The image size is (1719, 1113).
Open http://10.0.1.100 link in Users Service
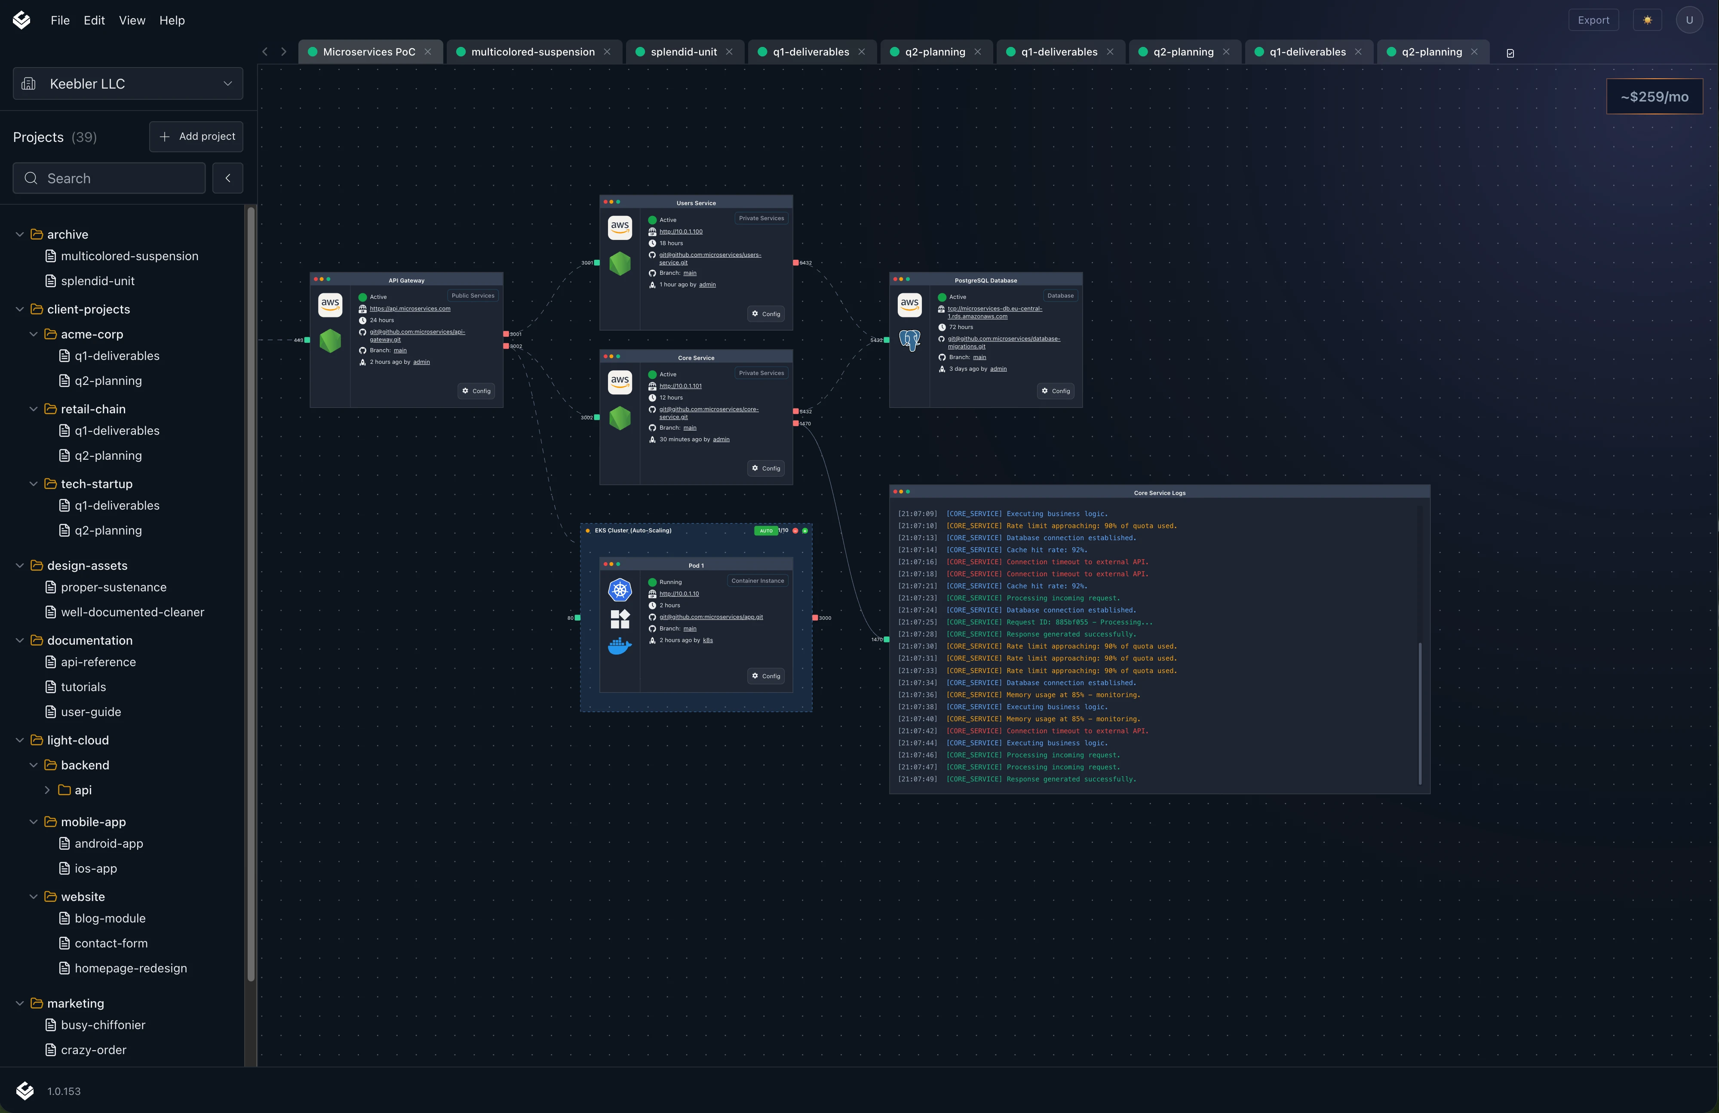click(x=681, y=232)
